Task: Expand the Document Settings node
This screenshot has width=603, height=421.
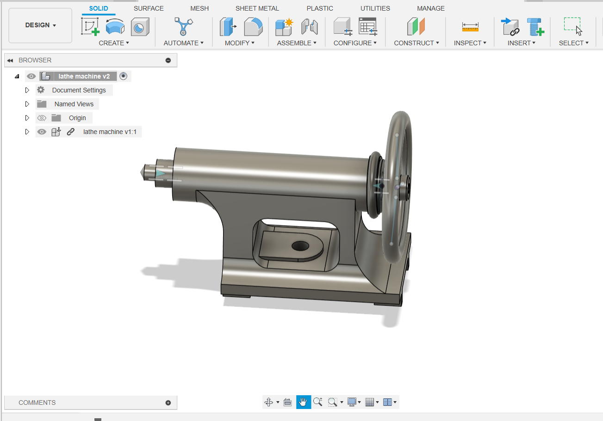Action: [27, 90]
